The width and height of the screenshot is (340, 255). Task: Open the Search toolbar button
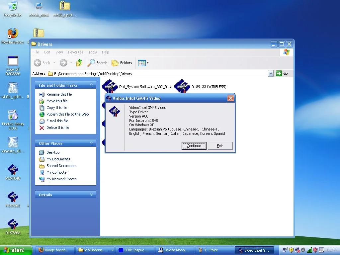pos(97,63)
